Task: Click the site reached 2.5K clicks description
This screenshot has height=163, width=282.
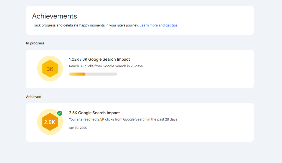Action: point(123,119)
